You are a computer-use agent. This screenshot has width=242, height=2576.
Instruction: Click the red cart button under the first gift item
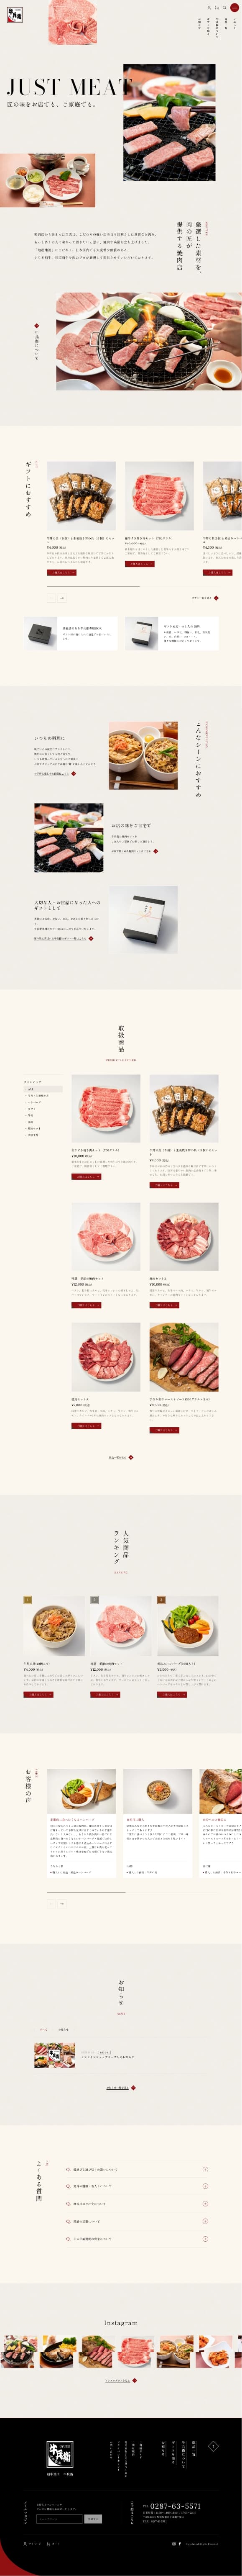click(61, 573)
